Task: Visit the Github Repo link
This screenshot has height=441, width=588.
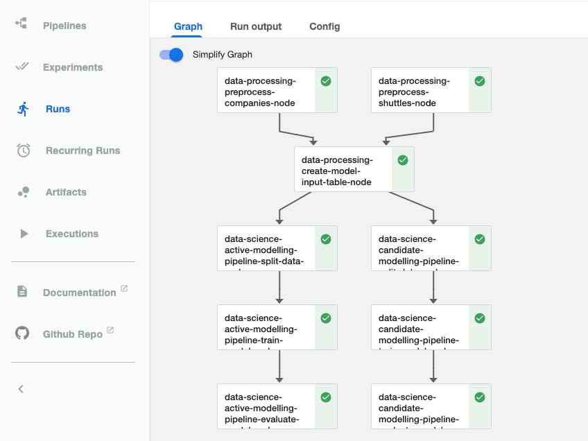Action: 72,334
